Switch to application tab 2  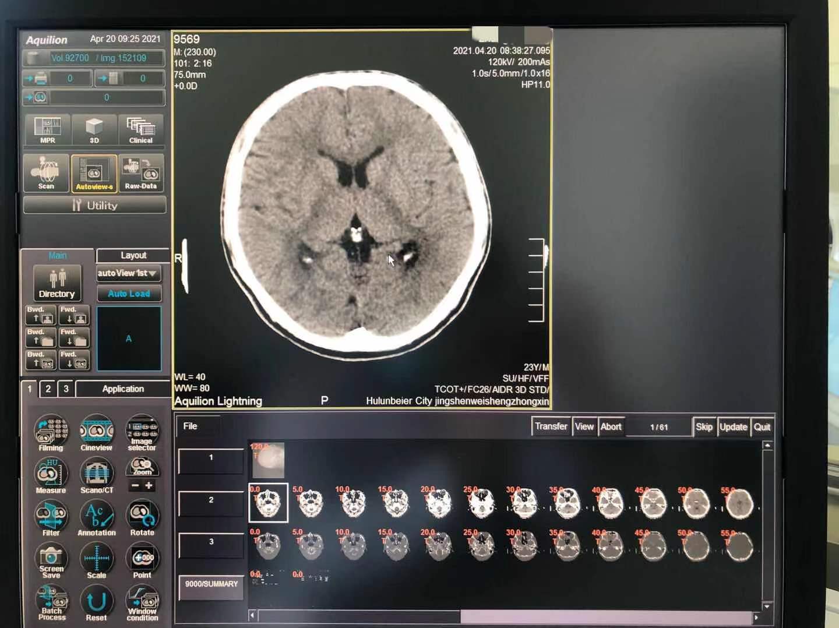(48, 389)
